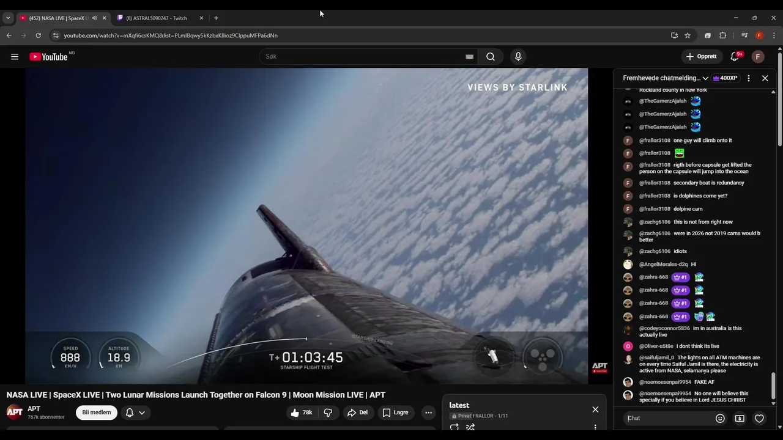Open the Super Chat dollar icon
The image size is (783, 440).
coord(740,419)
